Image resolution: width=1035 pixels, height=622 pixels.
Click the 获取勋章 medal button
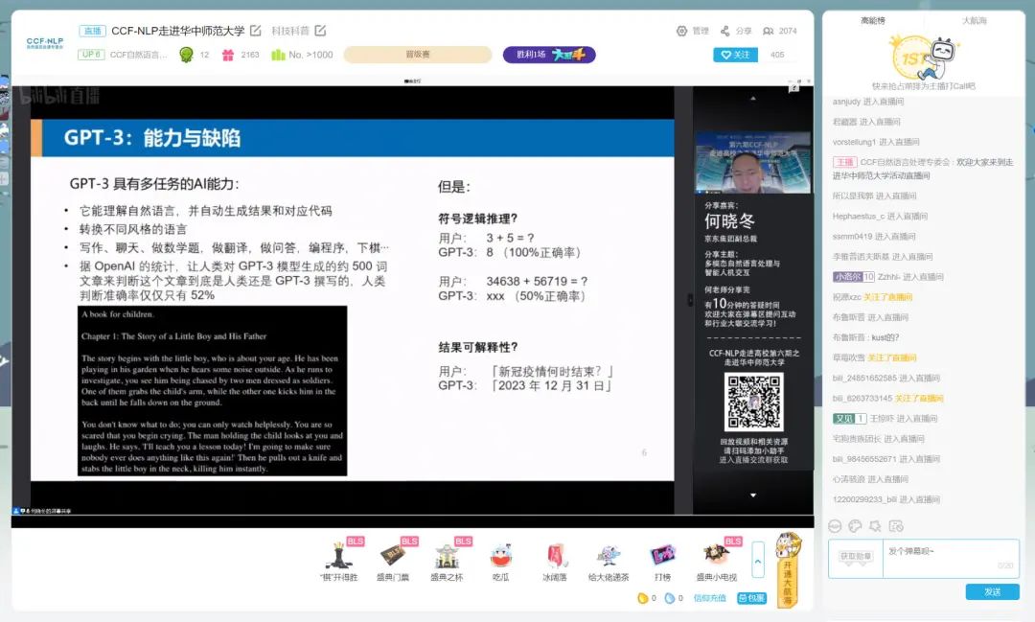coord(856,557)
